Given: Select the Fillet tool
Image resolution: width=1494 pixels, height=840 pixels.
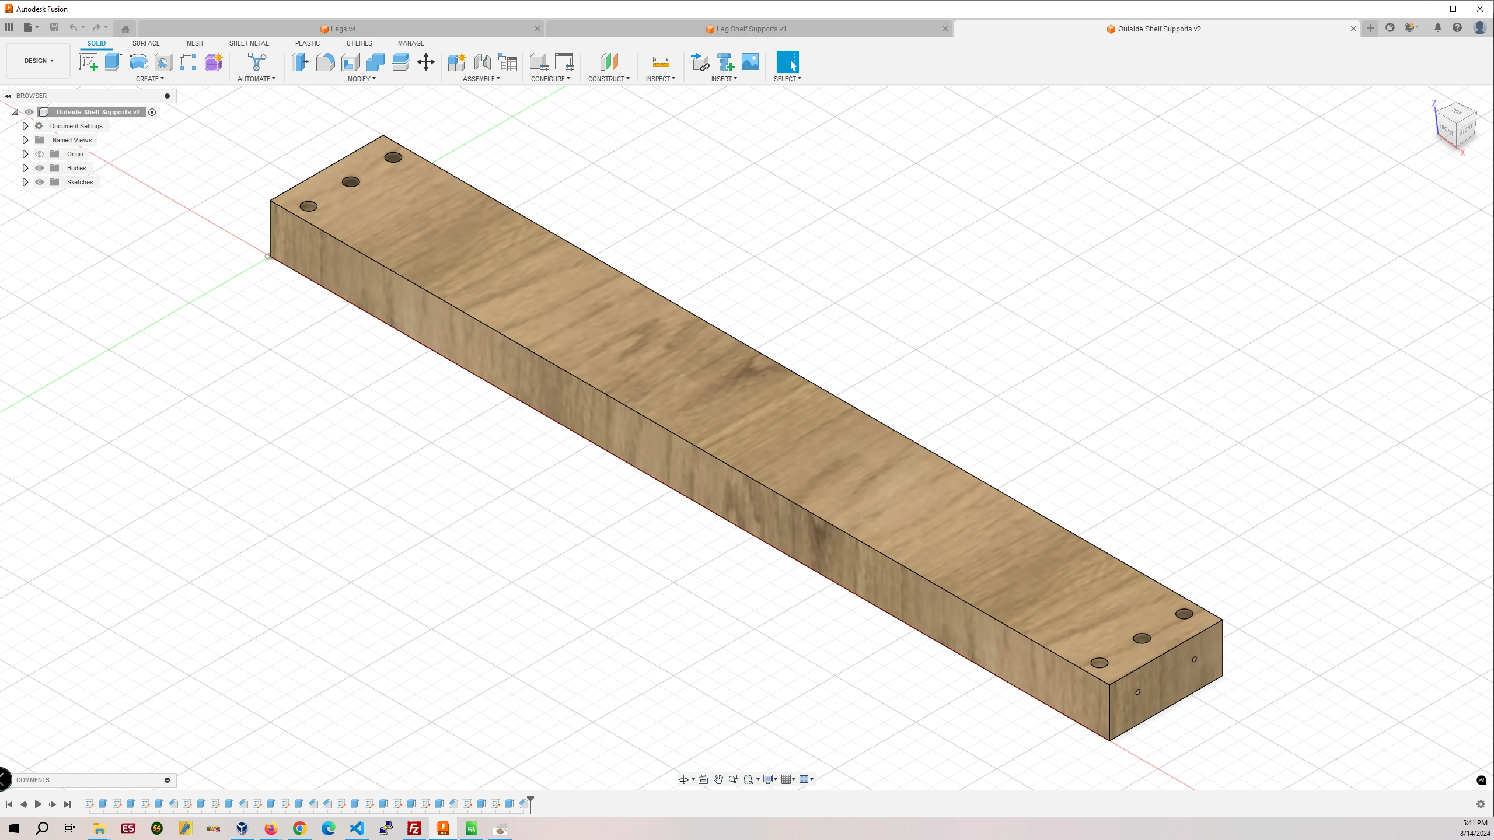Looking at the screenshot, I should (x=325, y=62).
